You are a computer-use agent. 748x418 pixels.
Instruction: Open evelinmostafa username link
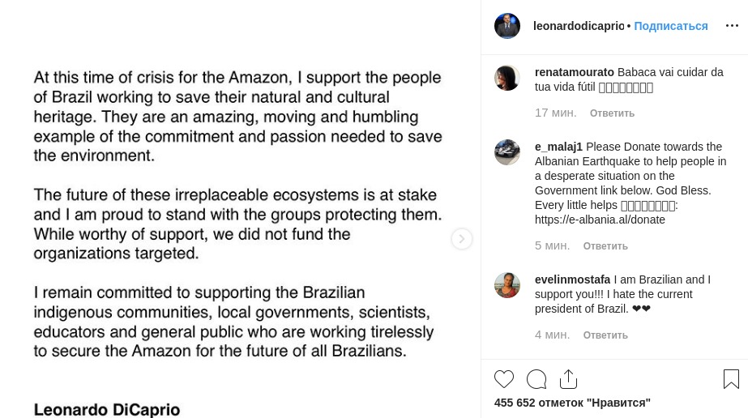572,279
